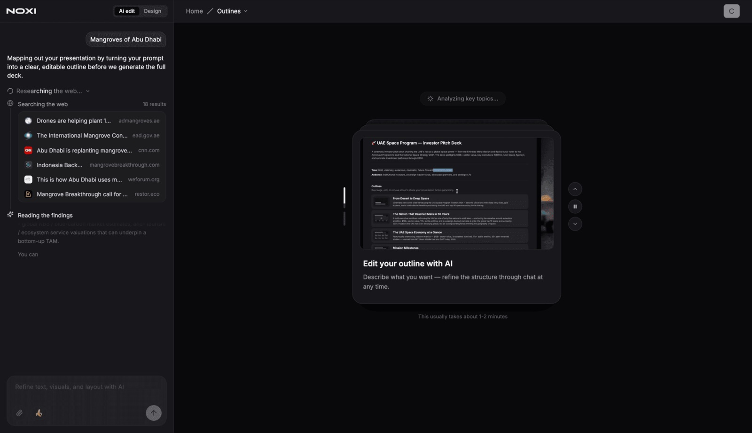The image size is (752, 433).
Task: Show previous tip with up chevron
Action: click(x=575, y=189)
